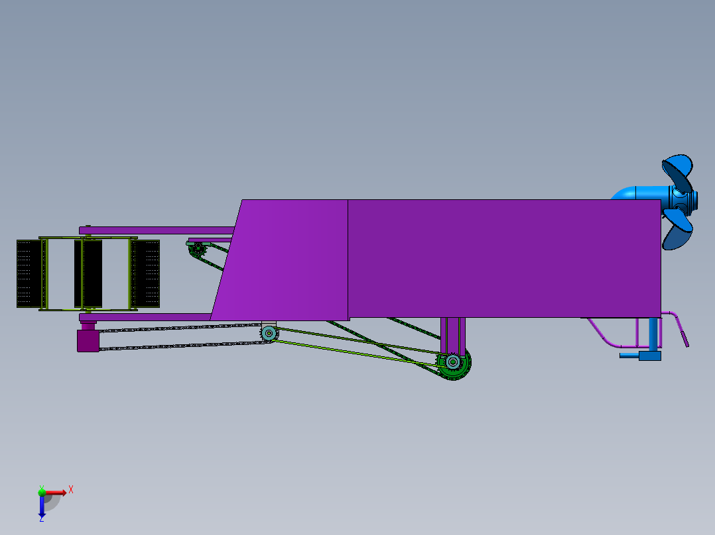
Task: Select the small purple motor box
Action: click(x=88, y=340)
